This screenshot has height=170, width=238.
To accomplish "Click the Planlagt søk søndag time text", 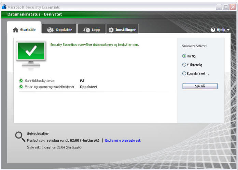I will (x=73, y=140).
